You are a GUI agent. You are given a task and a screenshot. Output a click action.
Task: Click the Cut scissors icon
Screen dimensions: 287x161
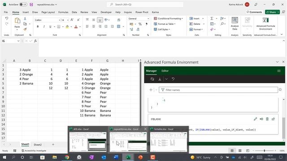[25, 19]
